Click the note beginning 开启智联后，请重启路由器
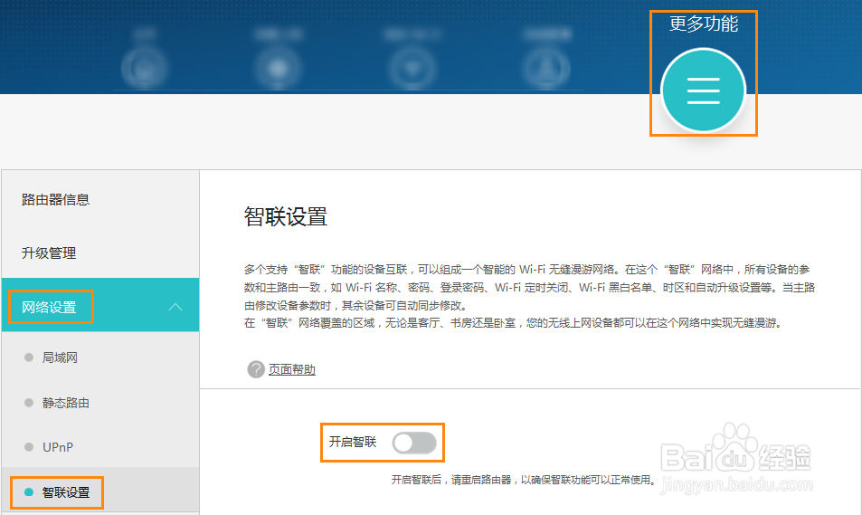This screenshot has width=862, height=515. coord(525,480)
